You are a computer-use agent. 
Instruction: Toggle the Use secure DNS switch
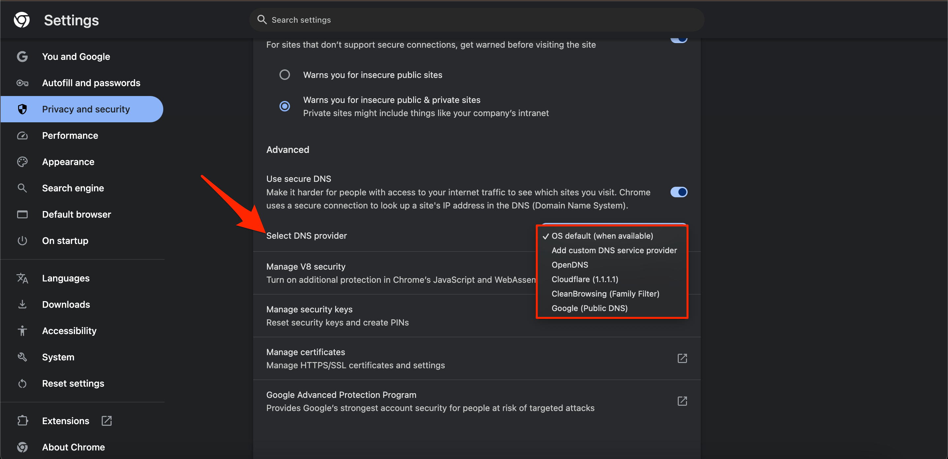click(679, 192)
